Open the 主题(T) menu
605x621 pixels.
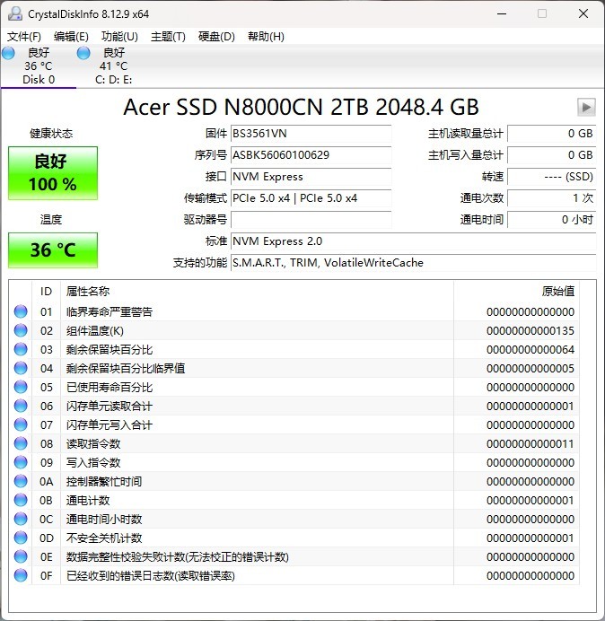point(168,36)
